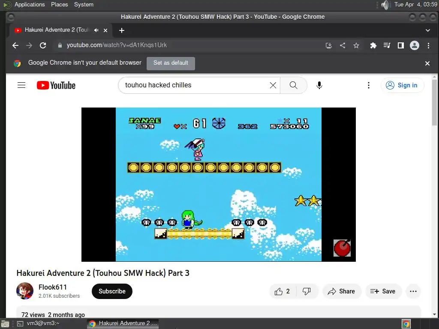This screenshot has width=439, height=329.
Task: Share this page from the address bar
Action: pyautogui.click(x=343, y=45)
